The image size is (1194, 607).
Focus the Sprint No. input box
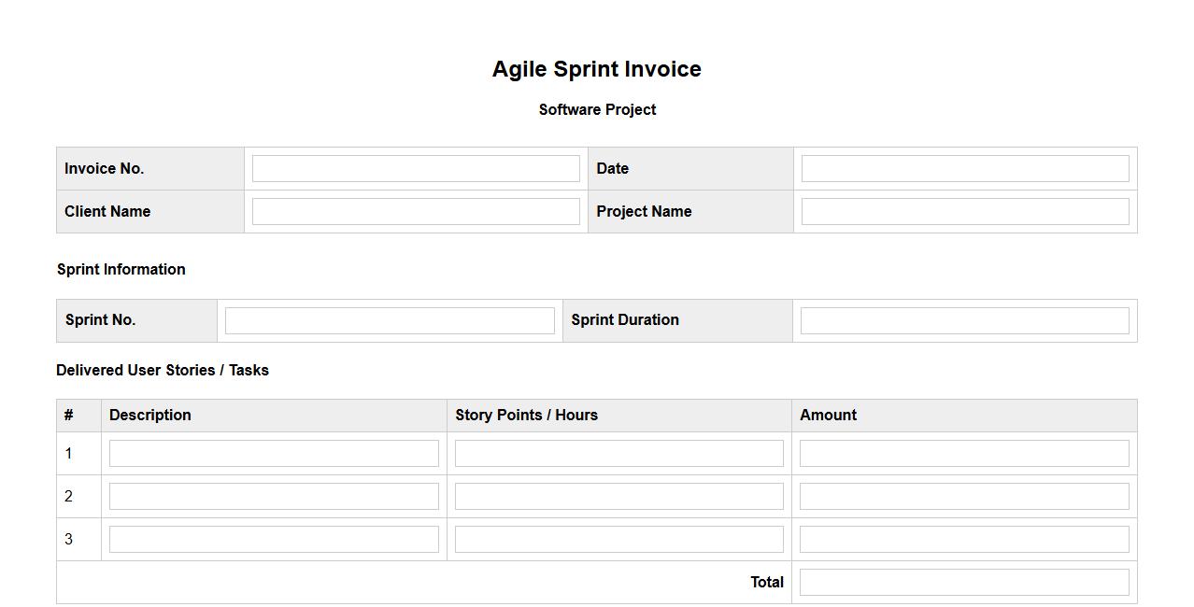click(390, 321)
